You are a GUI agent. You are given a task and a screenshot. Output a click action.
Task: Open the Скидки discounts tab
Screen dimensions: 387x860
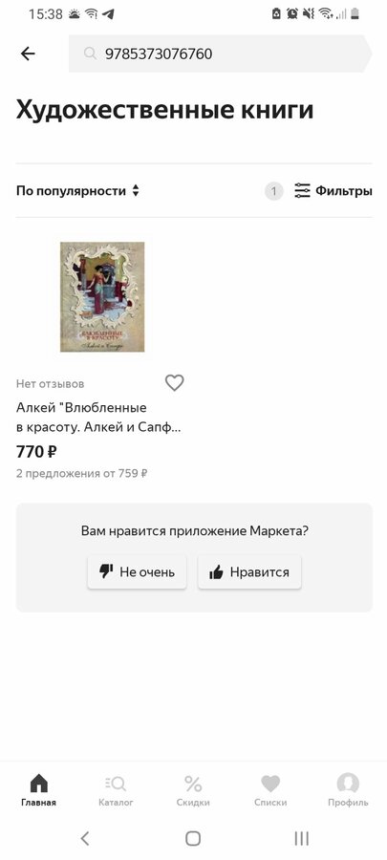click(193, 790)
